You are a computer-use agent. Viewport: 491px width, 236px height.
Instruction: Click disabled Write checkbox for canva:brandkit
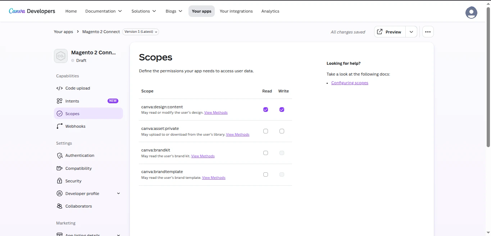coord(282,153)
